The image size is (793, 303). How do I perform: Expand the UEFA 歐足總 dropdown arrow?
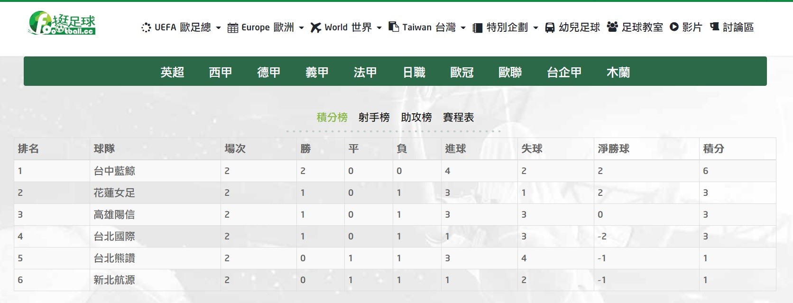click(x=218, y=28)
